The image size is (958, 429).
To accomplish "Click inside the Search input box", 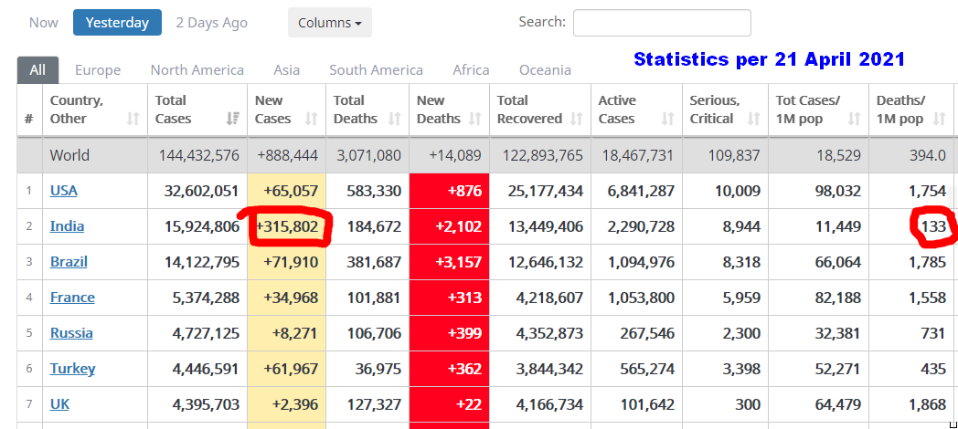I will [661, 23].
